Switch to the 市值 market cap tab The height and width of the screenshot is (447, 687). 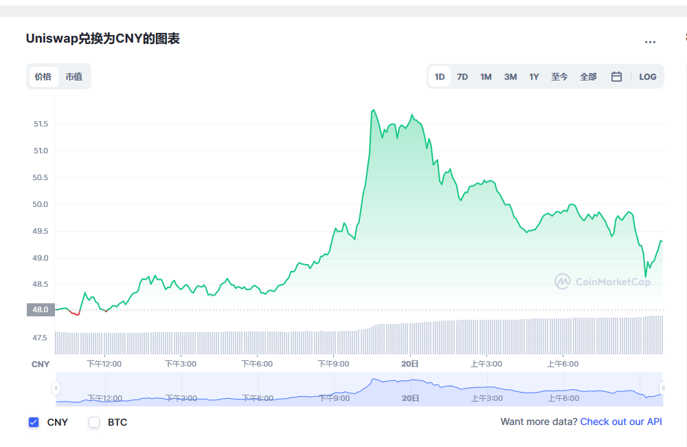click(74, 77)
